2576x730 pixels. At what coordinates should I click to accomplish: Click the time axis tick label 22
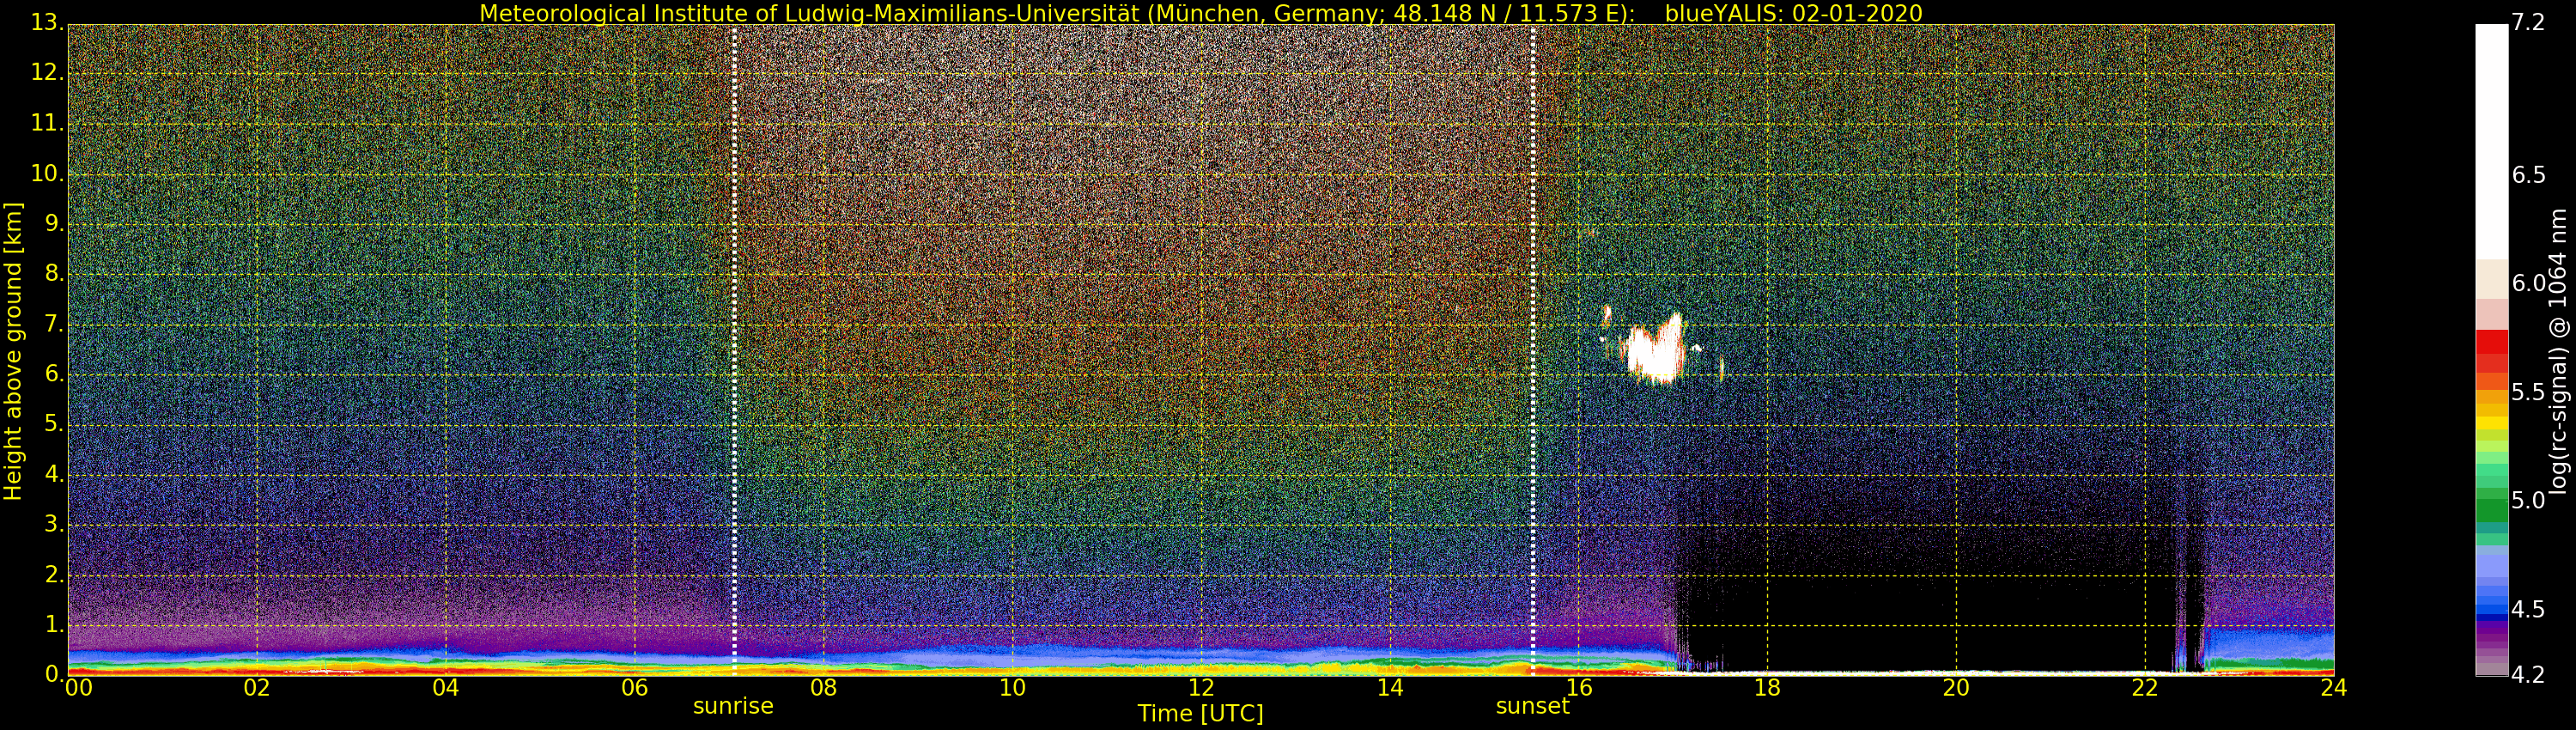(2145, 688)
